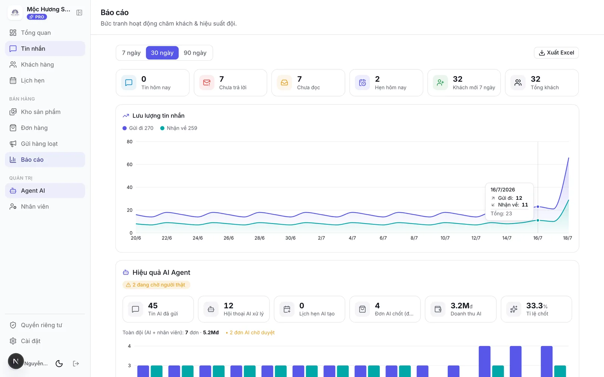Click the Tin AI đã gửi stat card
This screenshot has height=377, width=604.
[x=158, y=309]
